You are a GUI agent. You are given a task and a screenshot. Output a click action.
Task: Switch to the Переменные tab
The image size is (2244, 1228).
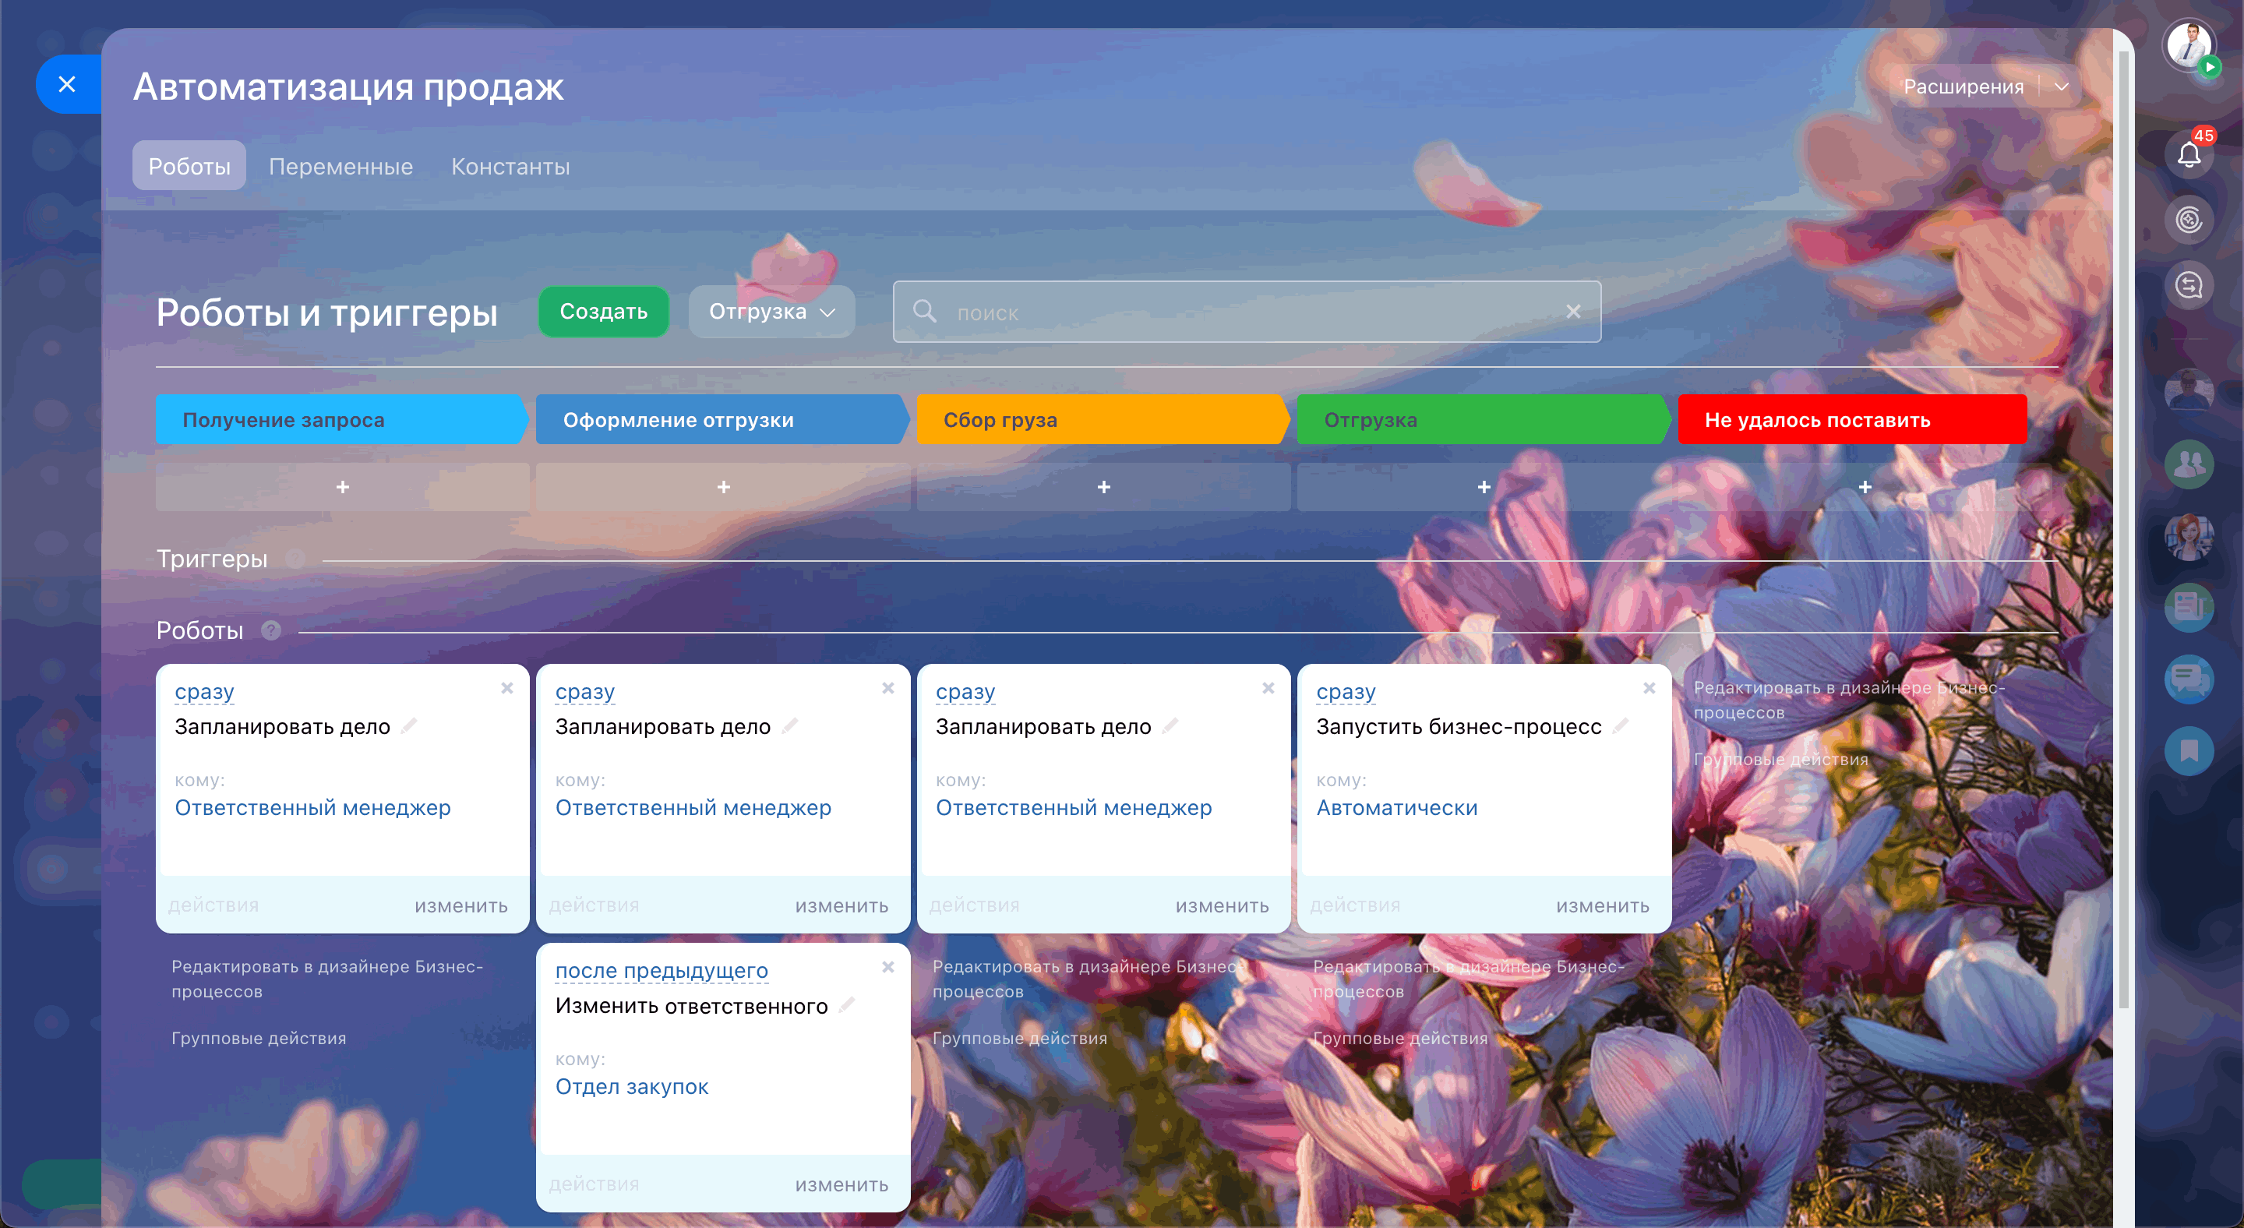tap(340, 166)
